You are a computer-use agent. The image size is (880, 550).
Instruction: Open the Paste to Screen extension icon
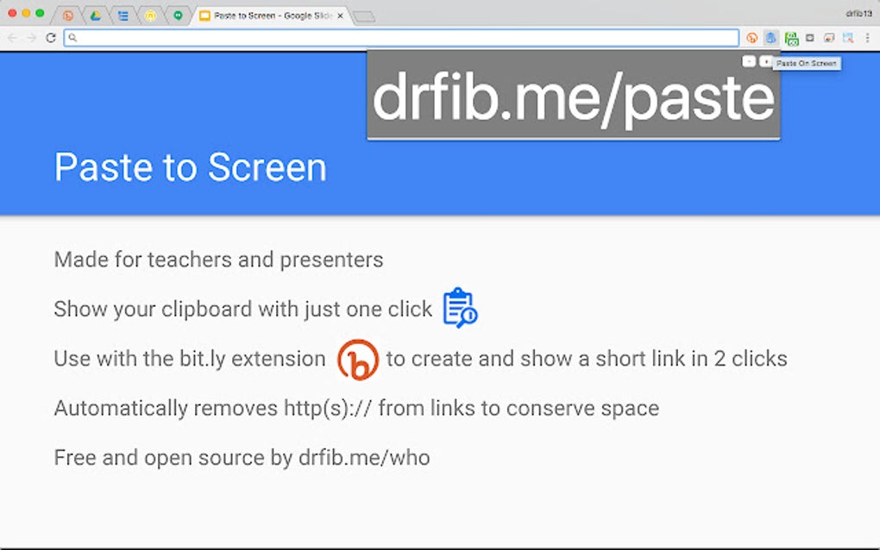point(770,37)
